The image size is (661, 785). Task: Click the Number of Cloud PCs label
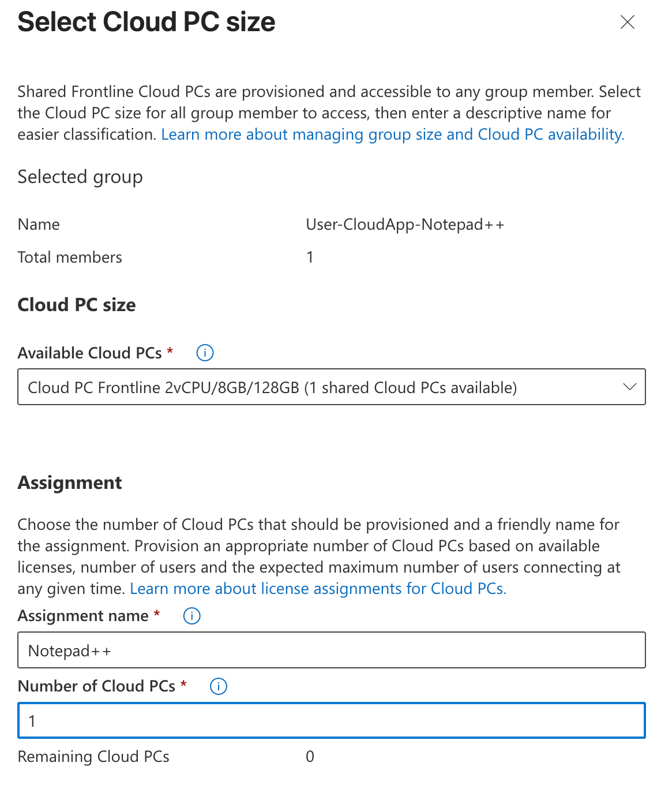click(x=96, y=686)
